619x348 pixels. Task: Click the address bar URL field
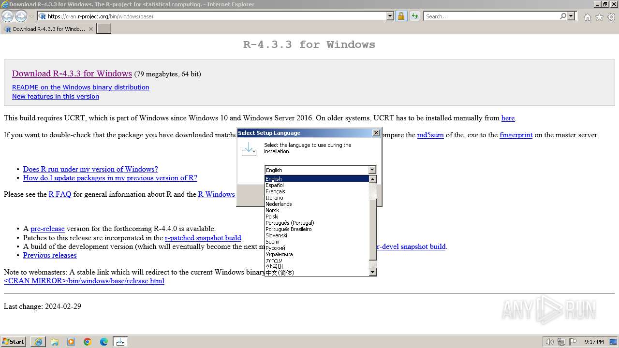[216, 16]
